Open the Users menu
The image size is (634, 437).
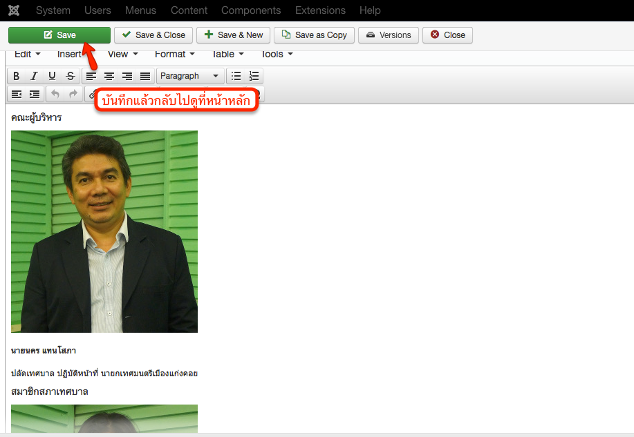point(97,10)
